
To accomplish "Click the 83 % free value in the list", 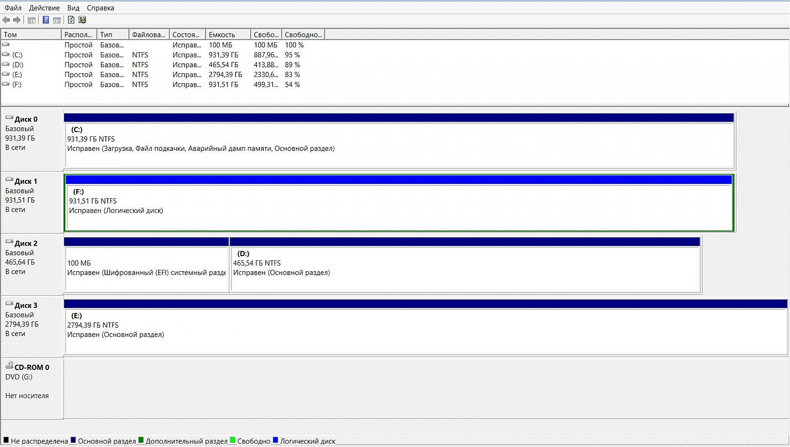I will tap(293, 75).
